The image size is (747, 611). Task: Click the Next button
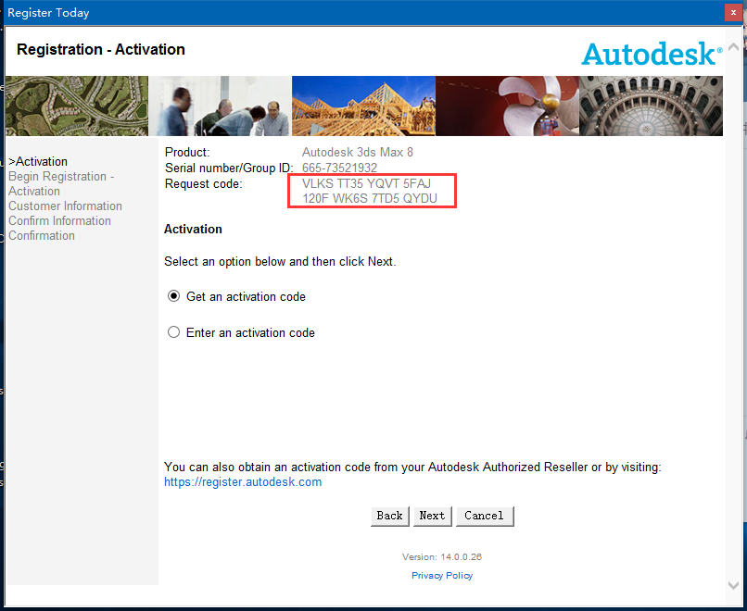[x=432, y=516]
